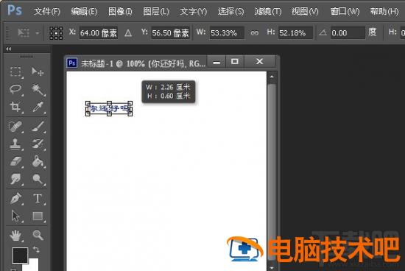Click the top-left transform handle
This screenshot has width=405, height=271.
click(88, 103)
